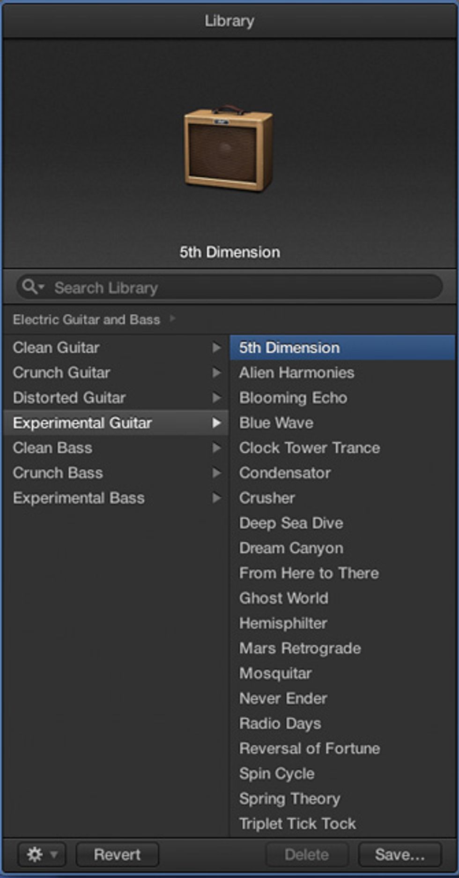The width and height of the screenshot is (459, 878).
Task: Pick the Deep Sea Dive patch
Action: point(291,523)
